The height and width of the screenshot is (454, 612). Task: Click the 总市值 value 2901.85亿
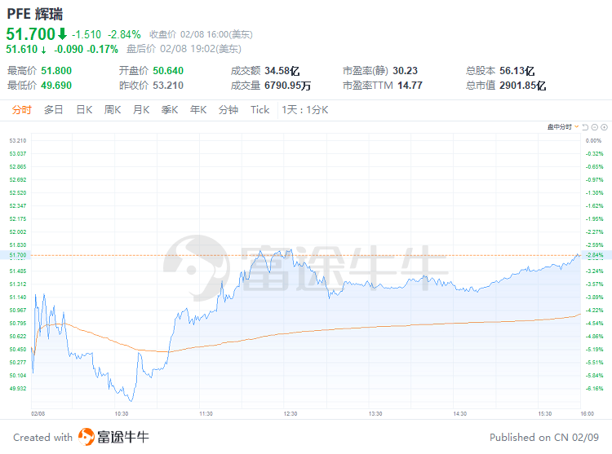(522, 86)
